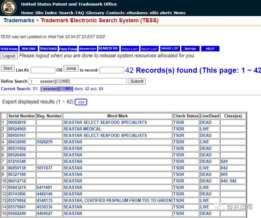Submit the refined search
The image size is (261, 218).
[x=137, y=81]
